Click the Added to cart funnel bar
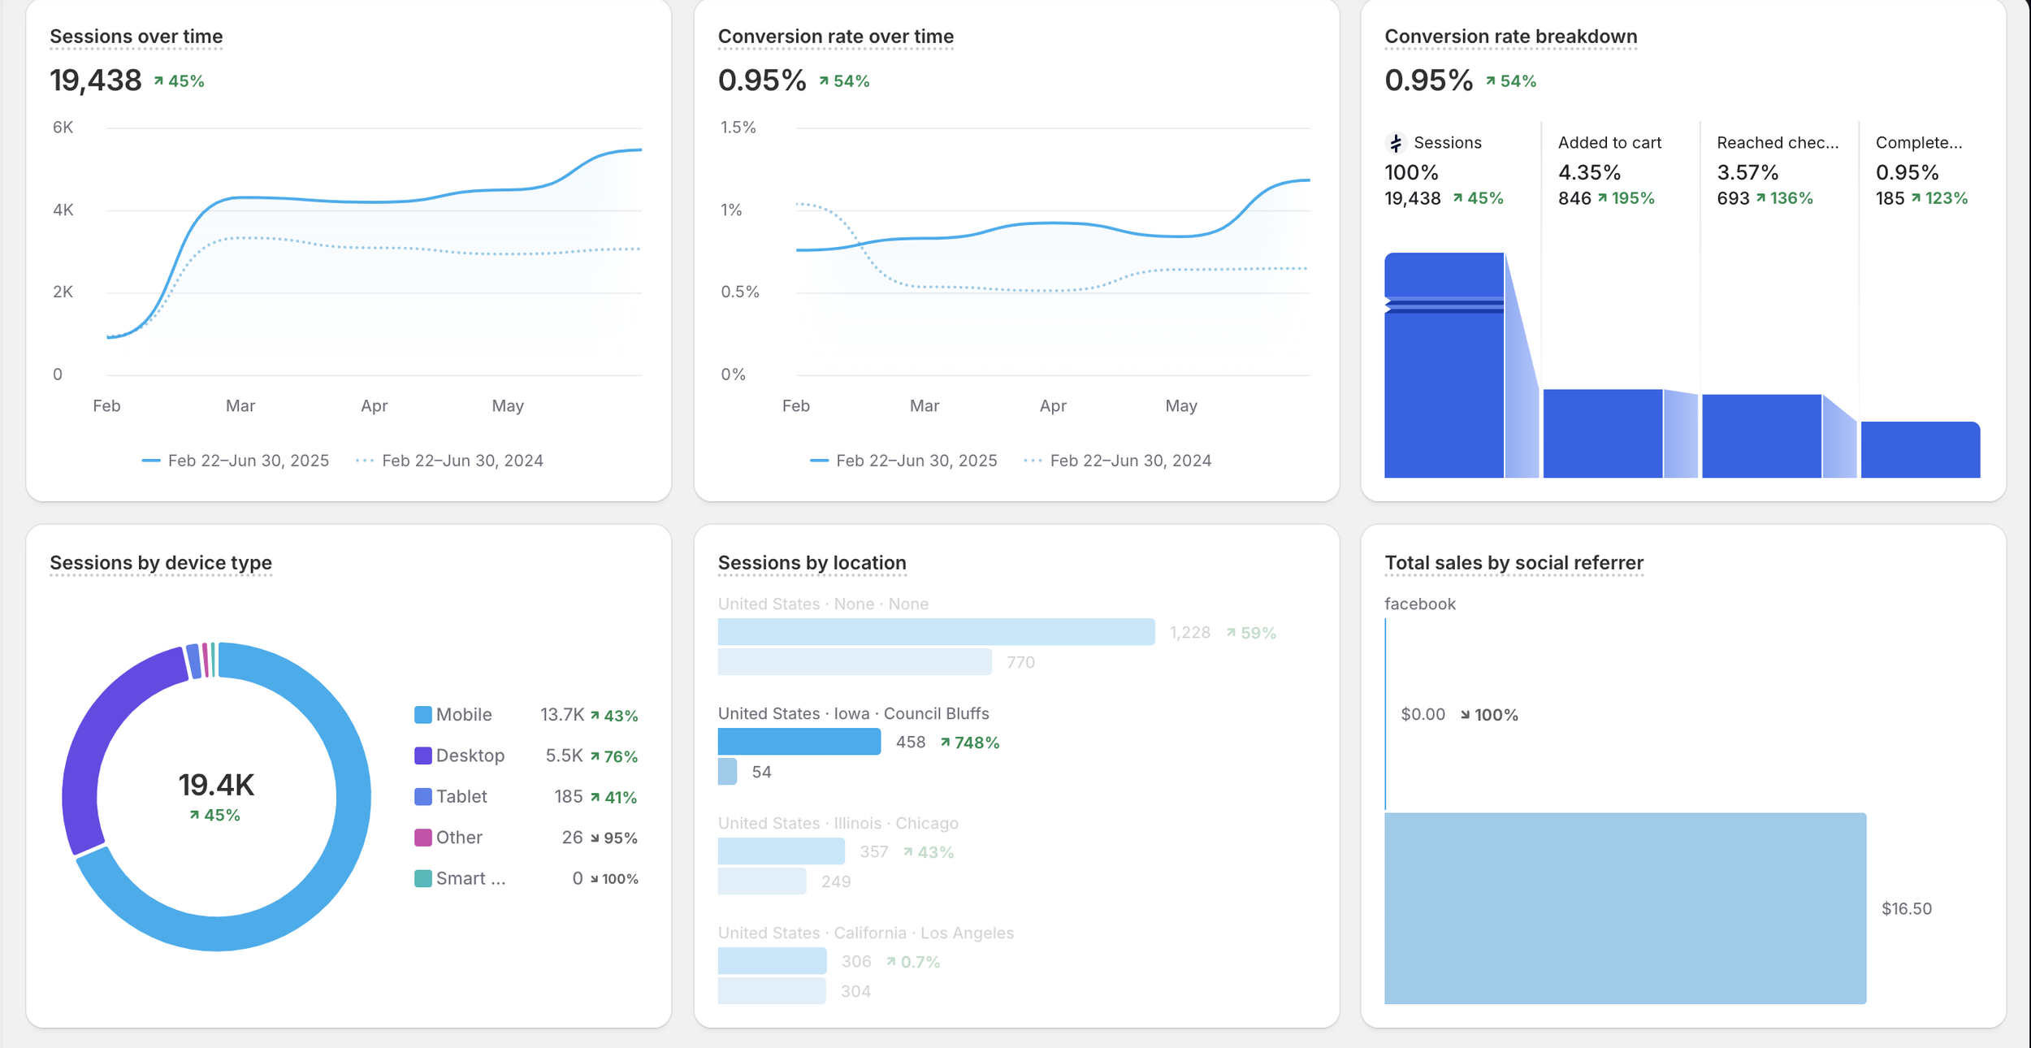Screen dimensions: 2031x1048 click(x=1602, y=433)
